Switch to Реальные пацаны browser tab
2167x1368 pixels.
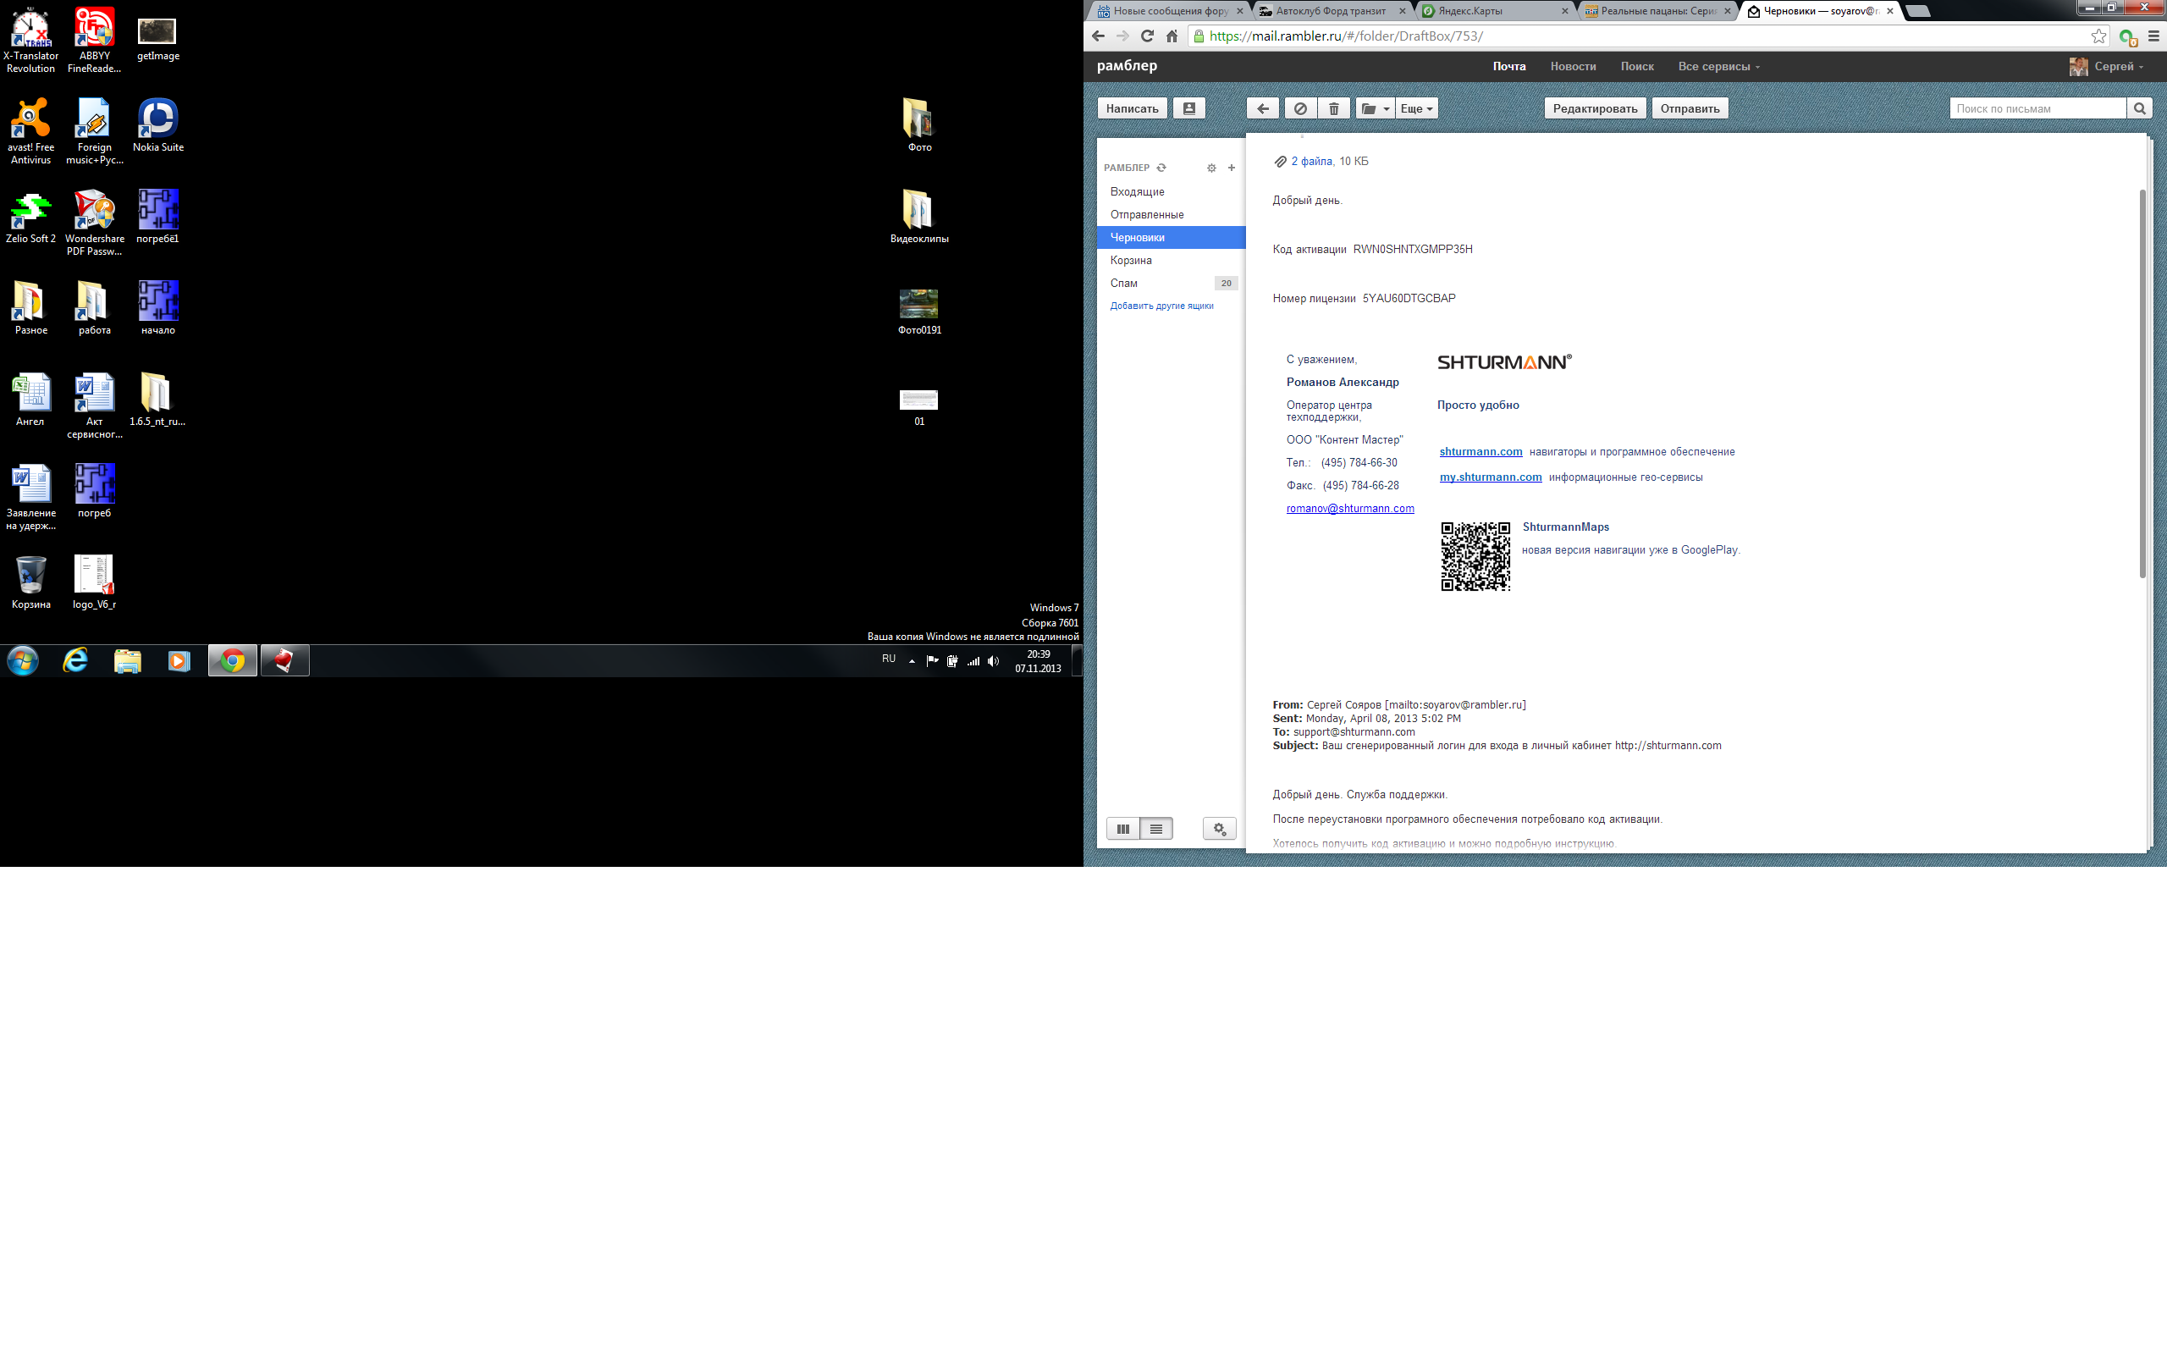1657,11
